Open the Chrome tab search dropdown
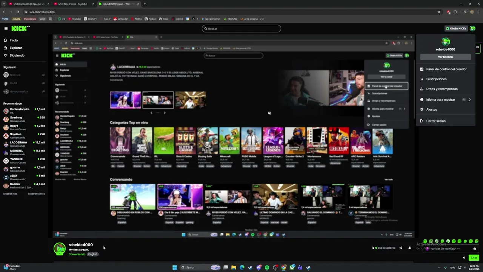This screenshot has width=483, height=272. [x=4, y=4]
